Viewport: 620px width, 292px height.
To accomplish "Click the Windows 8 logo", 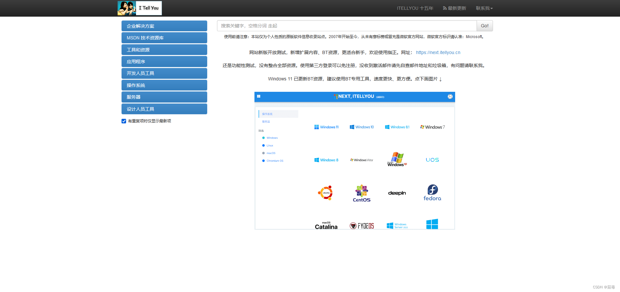I will click(326, 160).
